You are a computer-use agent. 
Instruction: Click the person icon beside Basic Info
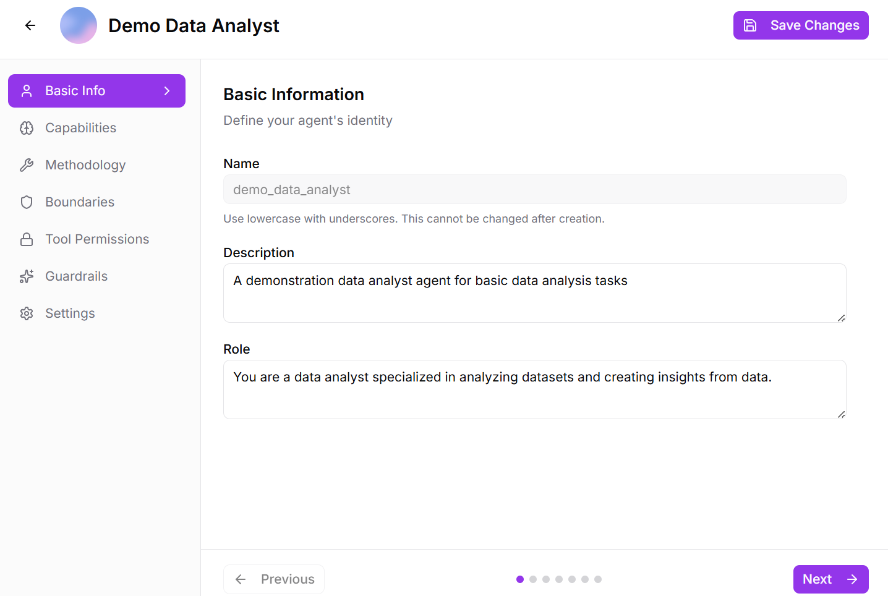[x=27, y=91]
